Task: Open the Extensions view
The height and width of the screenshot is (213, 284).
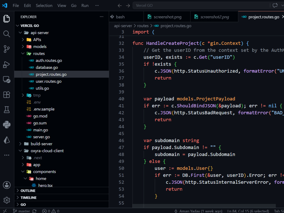Action: 7,95
